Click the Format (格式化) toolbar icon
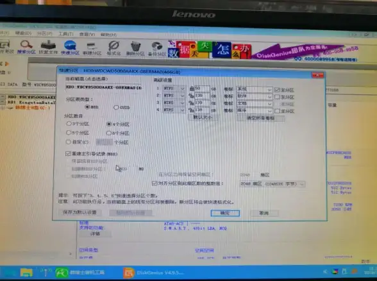Viewport: 377px width, 281px height. pyautogui.click(x=113, y=48)
